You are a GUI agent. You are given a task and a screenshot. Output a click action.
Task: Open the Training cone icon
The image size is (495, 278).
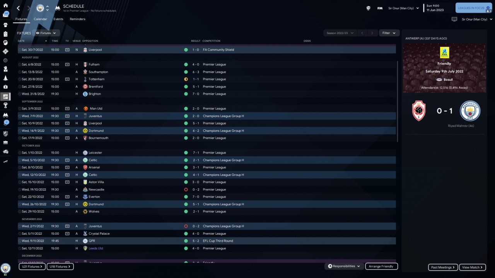click(x=5, y=78)
